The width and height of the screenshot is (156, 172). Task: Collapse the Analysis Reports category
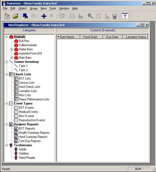(x=7, y=124)
